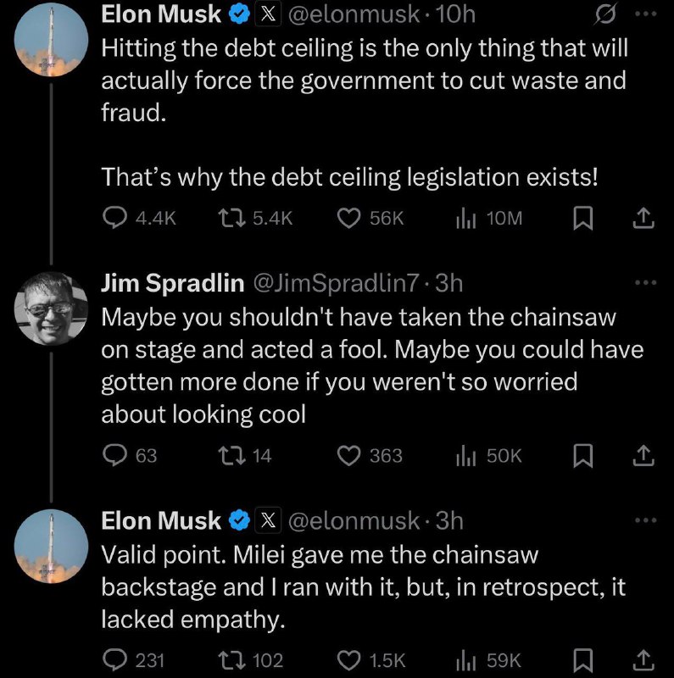Screen dimensions: 674x678
Task: Open Jim Spradlin's profile picture
Action: click(x=51, y=308)
